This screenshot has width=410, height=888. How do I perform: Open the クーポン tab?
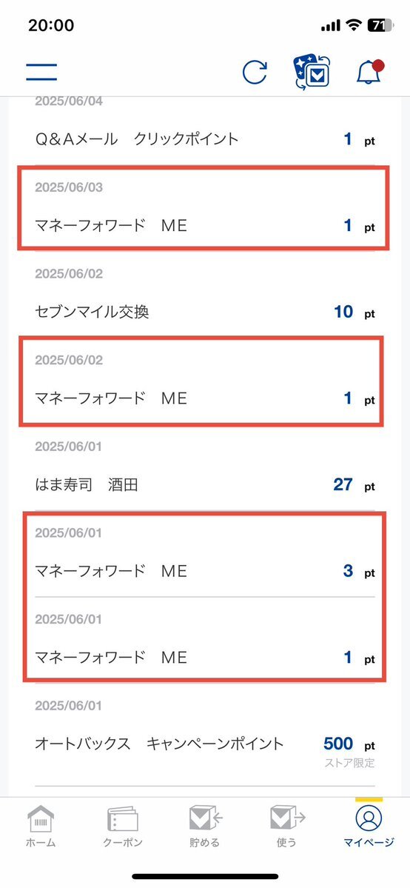coord(122,828)
